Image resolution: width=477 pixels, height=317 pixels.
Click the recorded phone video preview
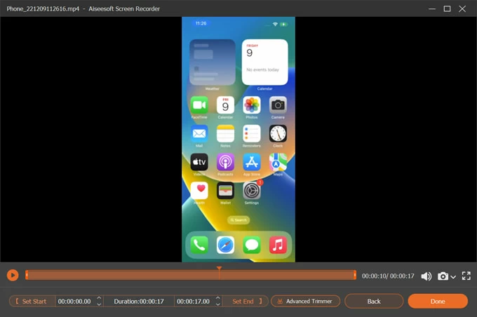point(238,139)
